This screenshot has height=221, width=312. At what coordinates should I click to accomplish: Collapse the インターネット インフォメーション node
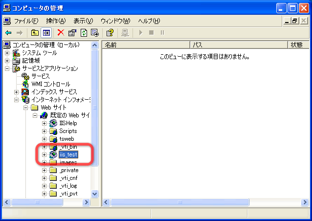click(16, 100)
